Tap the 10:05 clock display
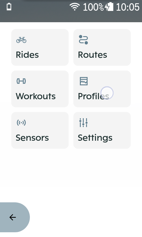 pyautogui.click(x=128, y=7)
